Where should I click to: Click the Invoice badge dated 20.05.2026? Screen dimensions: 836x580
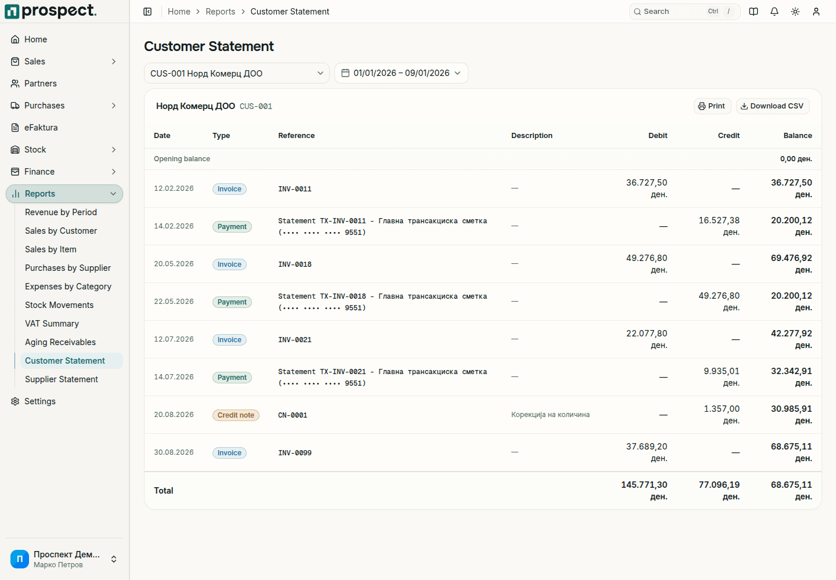point(229,264)
